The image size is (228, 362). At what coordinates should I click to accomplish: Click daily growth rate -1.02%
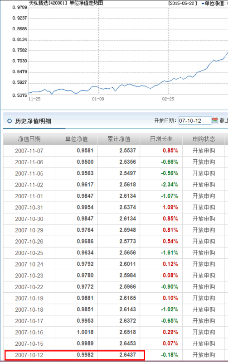tap(170, 310)
